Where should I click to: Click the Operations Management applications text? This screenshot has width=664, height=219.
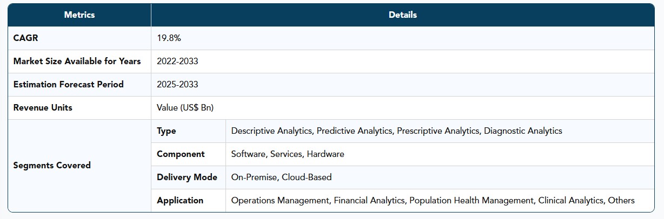coord(433,201)
